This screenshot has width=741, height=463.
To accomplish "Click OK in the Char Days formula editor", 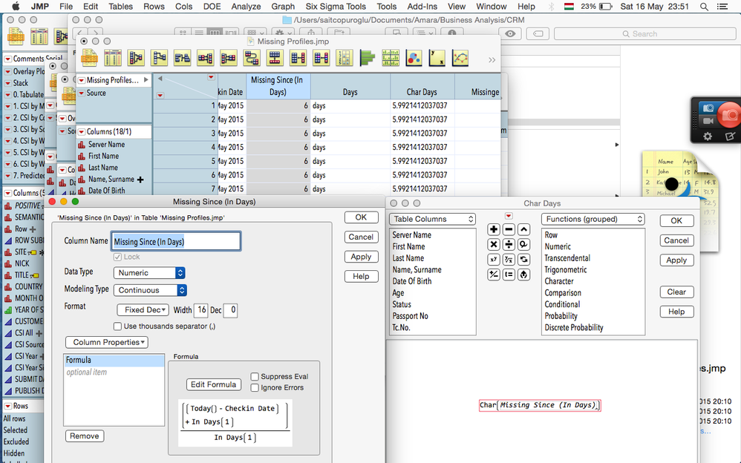I will tap(676, 220).
